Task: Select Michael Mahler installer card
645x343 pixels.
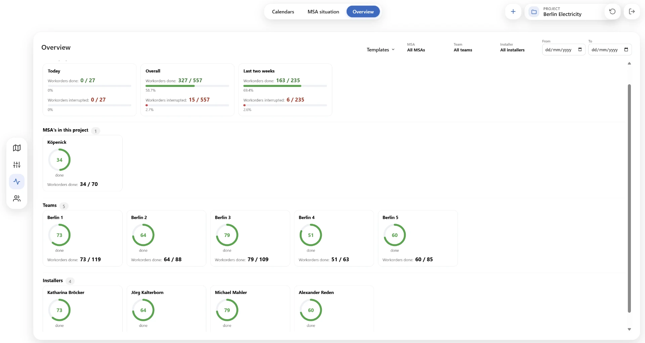Action: pyautogui.click(x=250, y=309)
